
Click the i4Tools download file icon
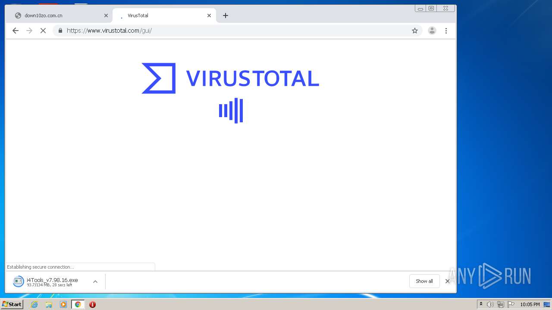point(18,282)
